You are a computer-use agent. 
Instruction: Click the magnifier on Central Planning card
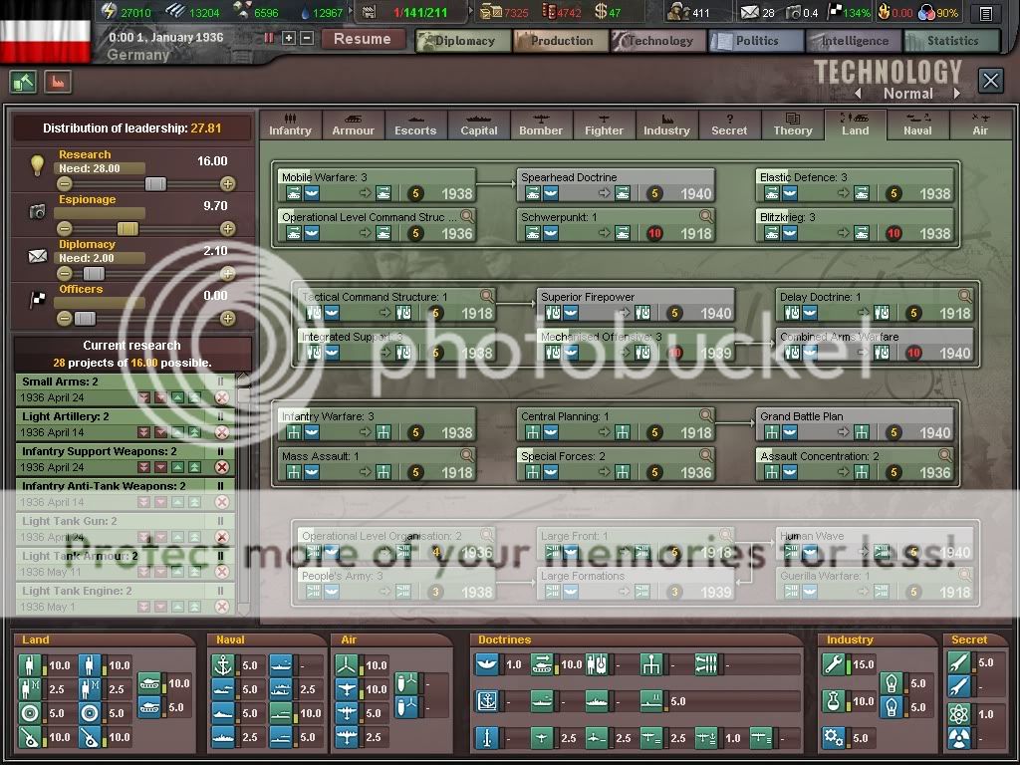tap(706, 415)
